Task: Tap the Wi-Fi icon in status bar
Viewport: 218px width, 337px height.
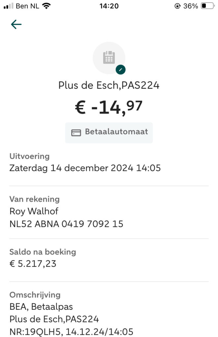Action: (x=47, y=6)
